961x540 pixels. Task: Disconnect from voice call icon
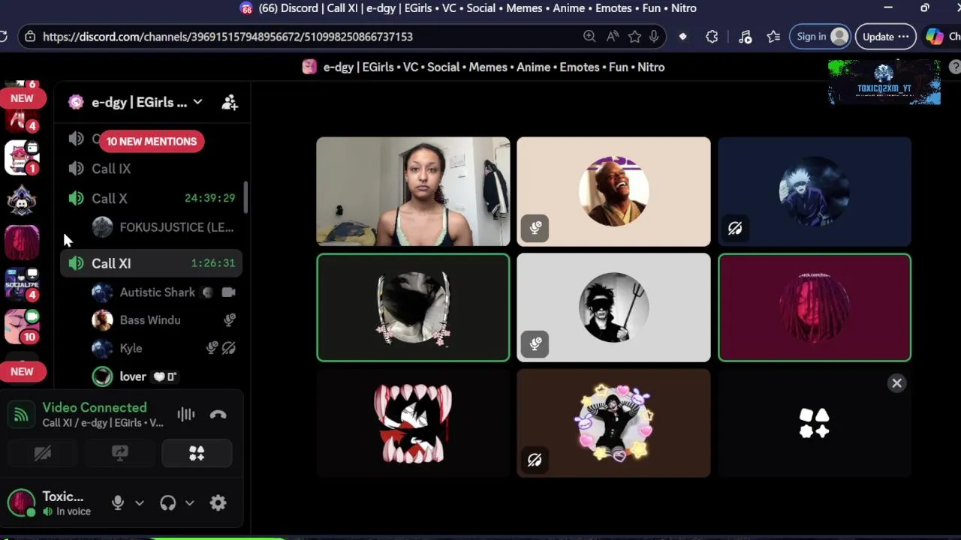(218, 415)
